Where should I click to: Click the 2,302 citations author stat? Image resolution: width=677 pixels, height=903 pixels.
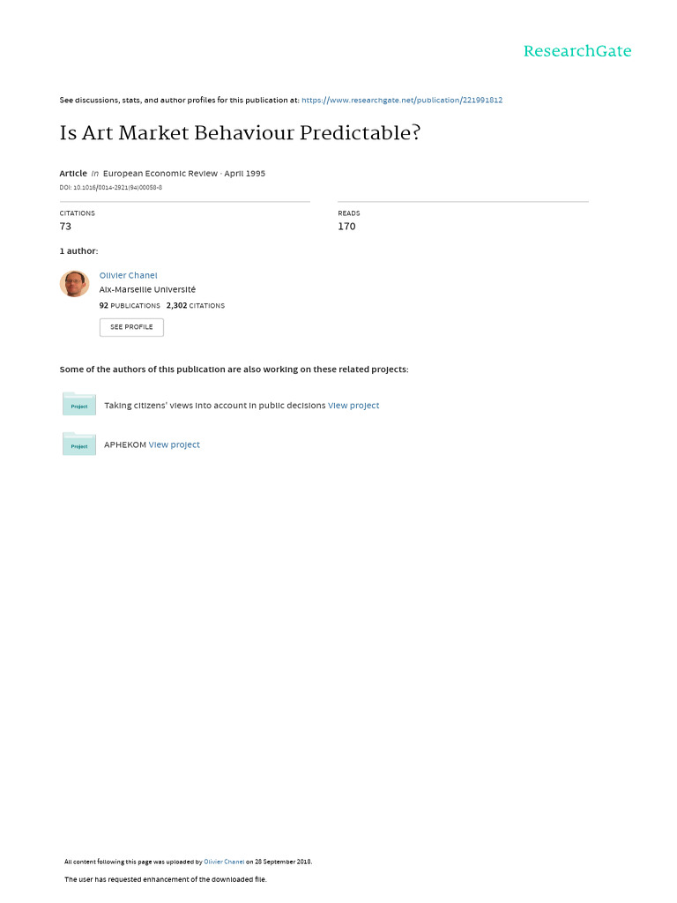196,306
